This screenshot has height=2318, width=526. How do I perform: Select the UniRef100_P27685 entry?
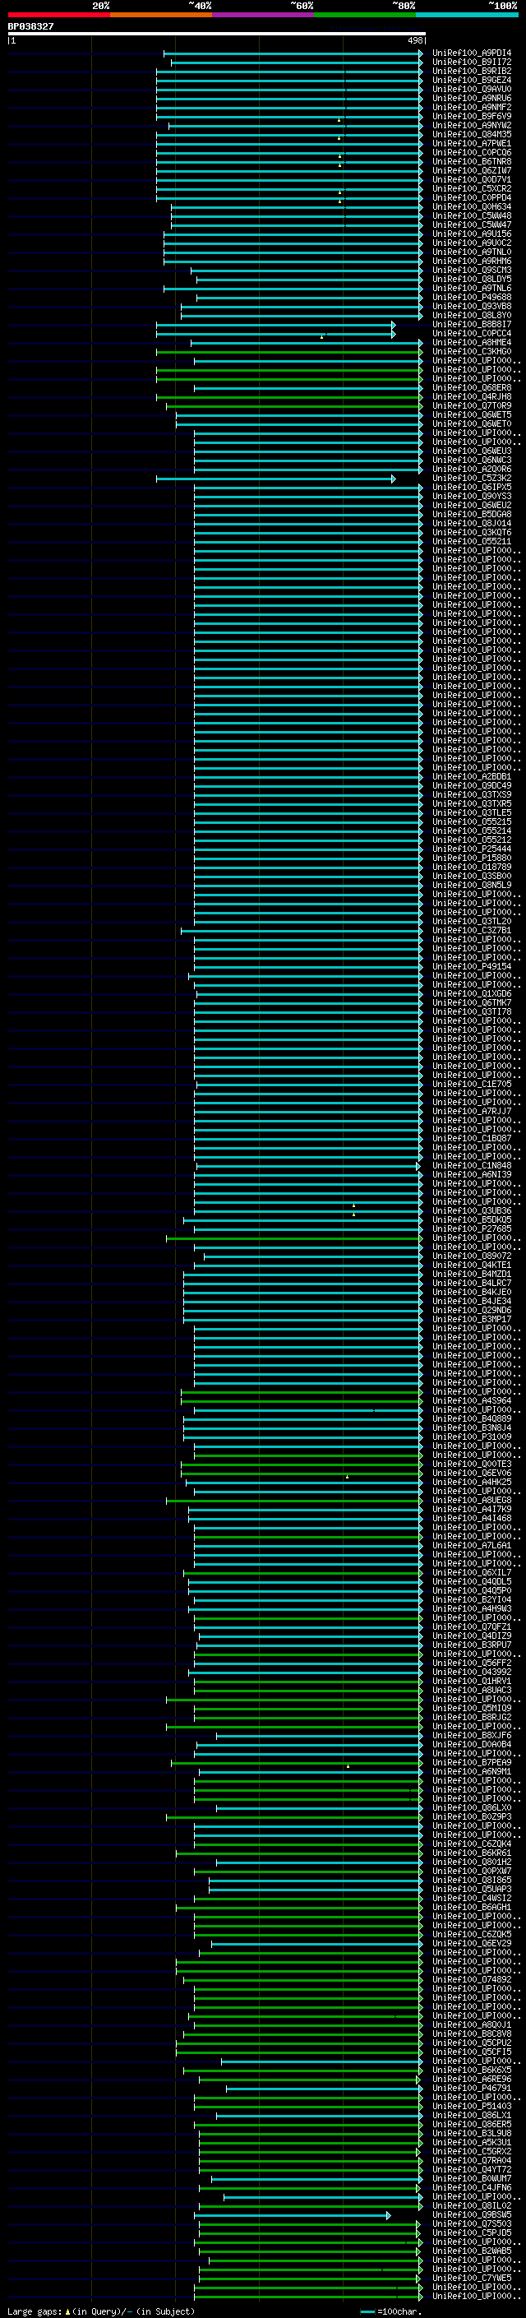tap(471, 1229)
